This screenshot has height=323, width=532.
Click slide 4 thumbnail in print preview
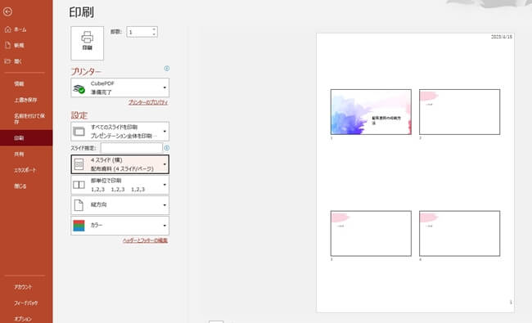point(459,234)
